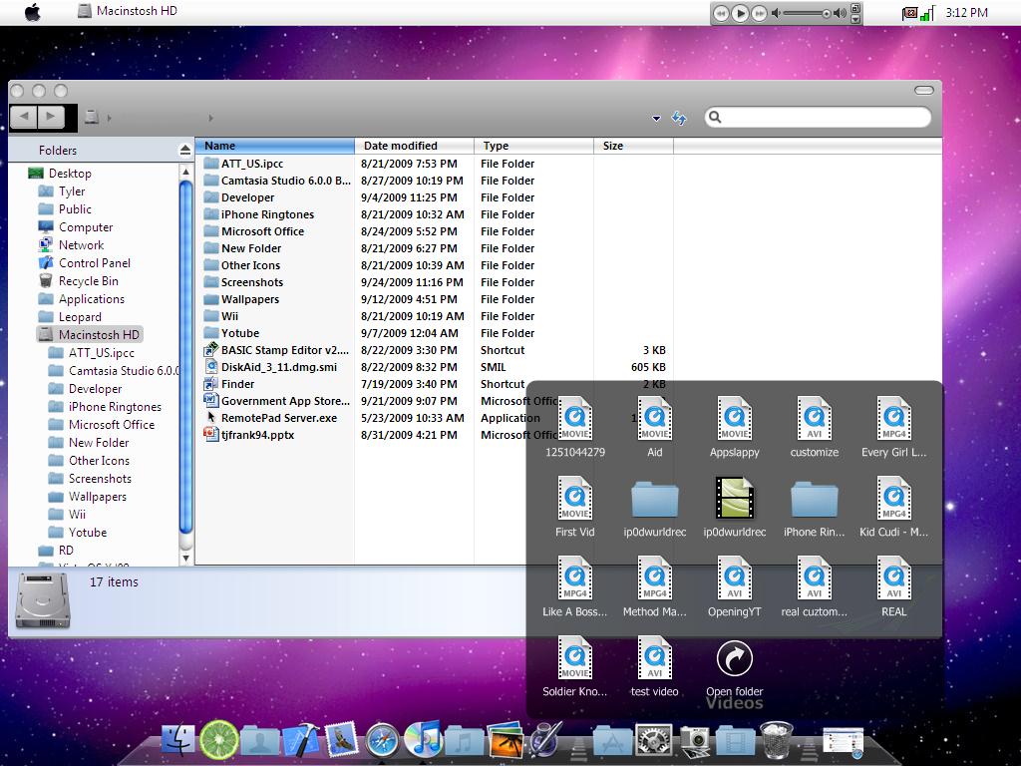Open the Apple menu logo
Viewport: 1021px width, 766px height.
(33, 12)
